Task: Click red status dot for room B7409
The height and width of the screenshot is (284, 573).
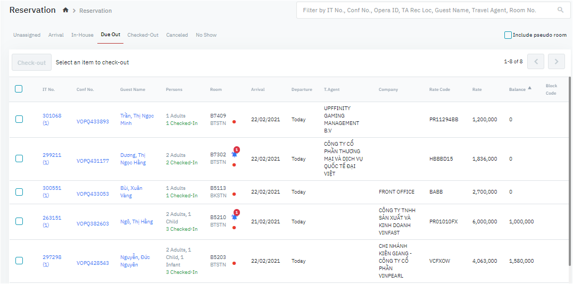Action: pos(234,122)
